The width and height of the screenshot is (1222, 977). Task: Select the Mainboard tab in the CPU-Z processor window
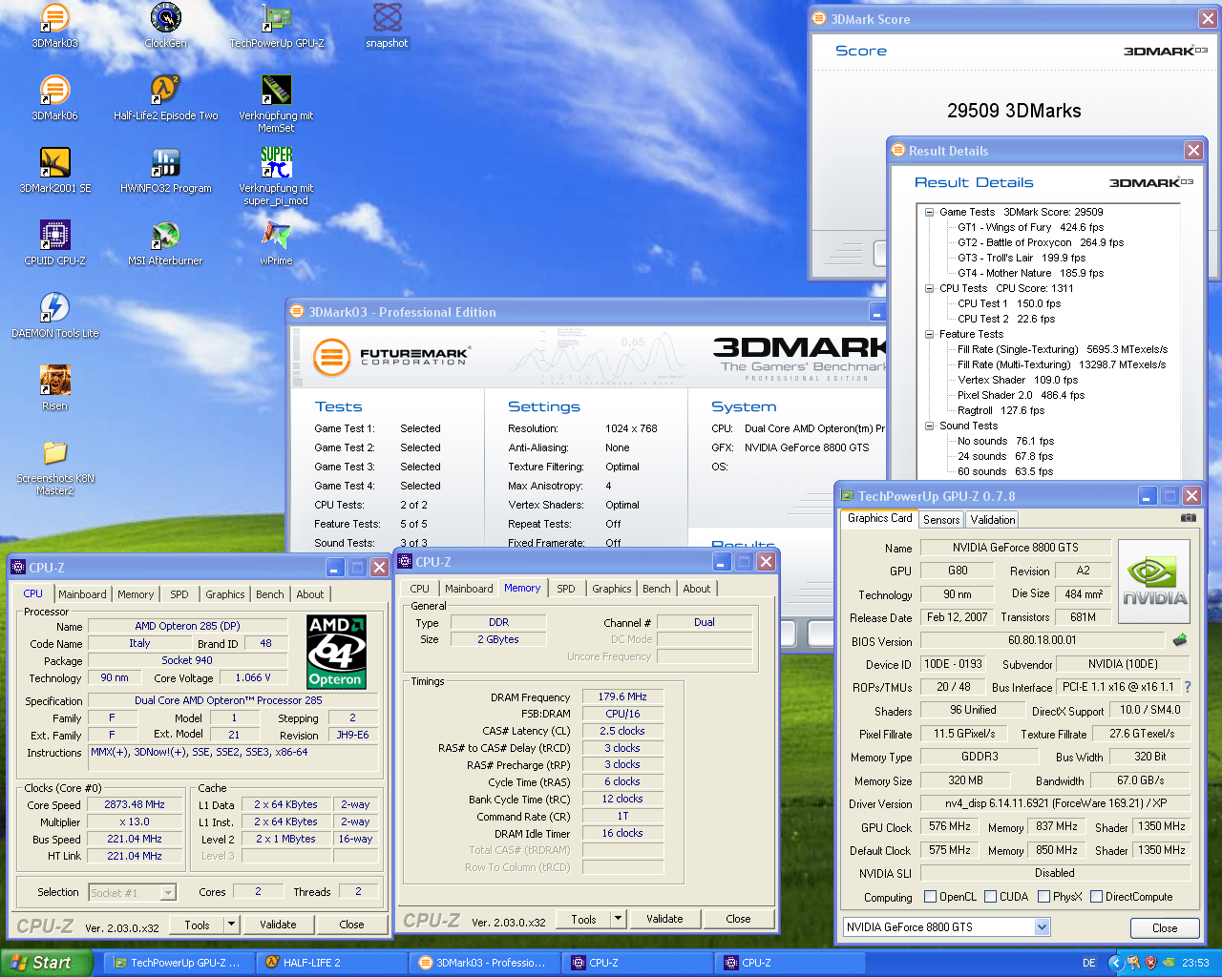[x=82, y=594]
